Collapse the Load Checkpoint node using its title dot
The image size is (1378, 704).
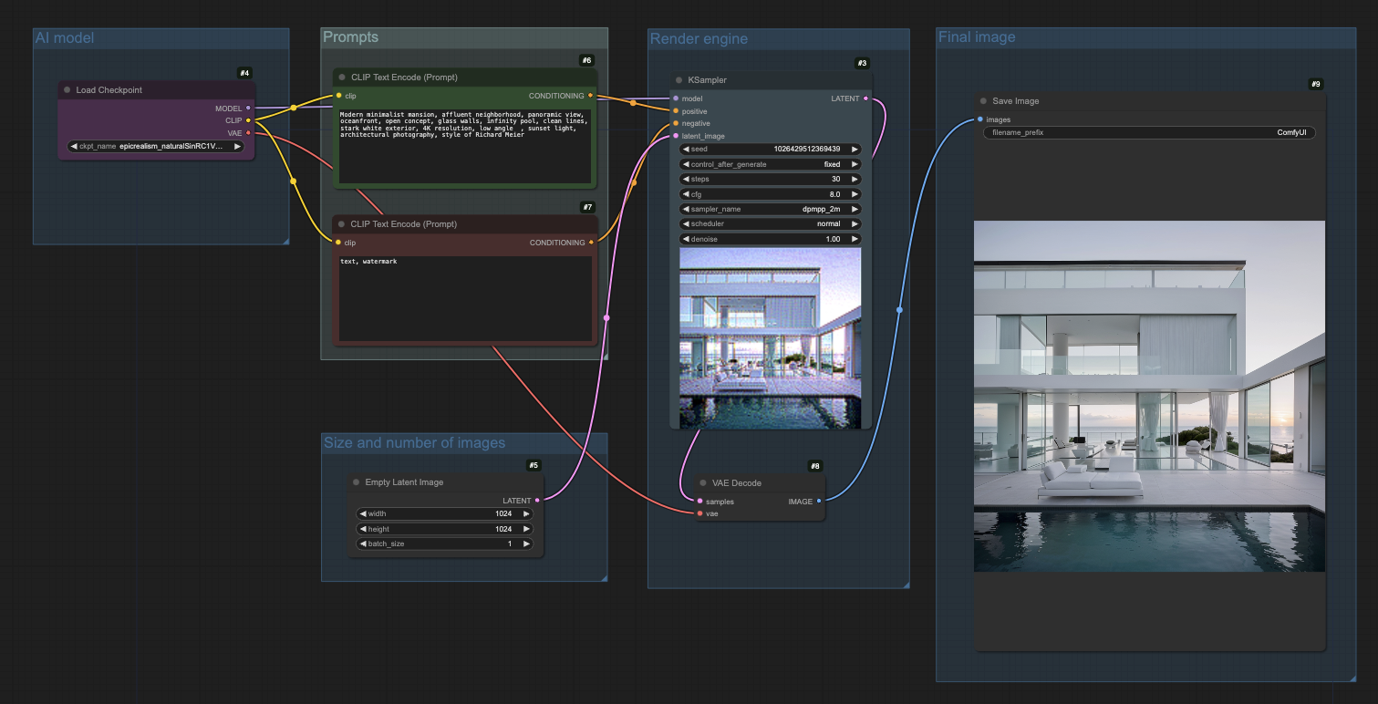pos(67,90)
